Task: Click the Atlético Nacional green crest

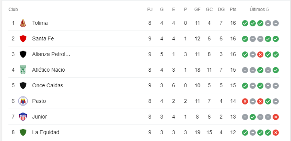Action: [x=23, y=70]
